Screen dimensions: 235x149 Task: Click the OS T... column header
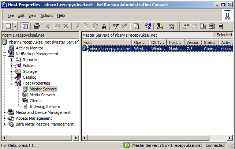coord(158,42)
